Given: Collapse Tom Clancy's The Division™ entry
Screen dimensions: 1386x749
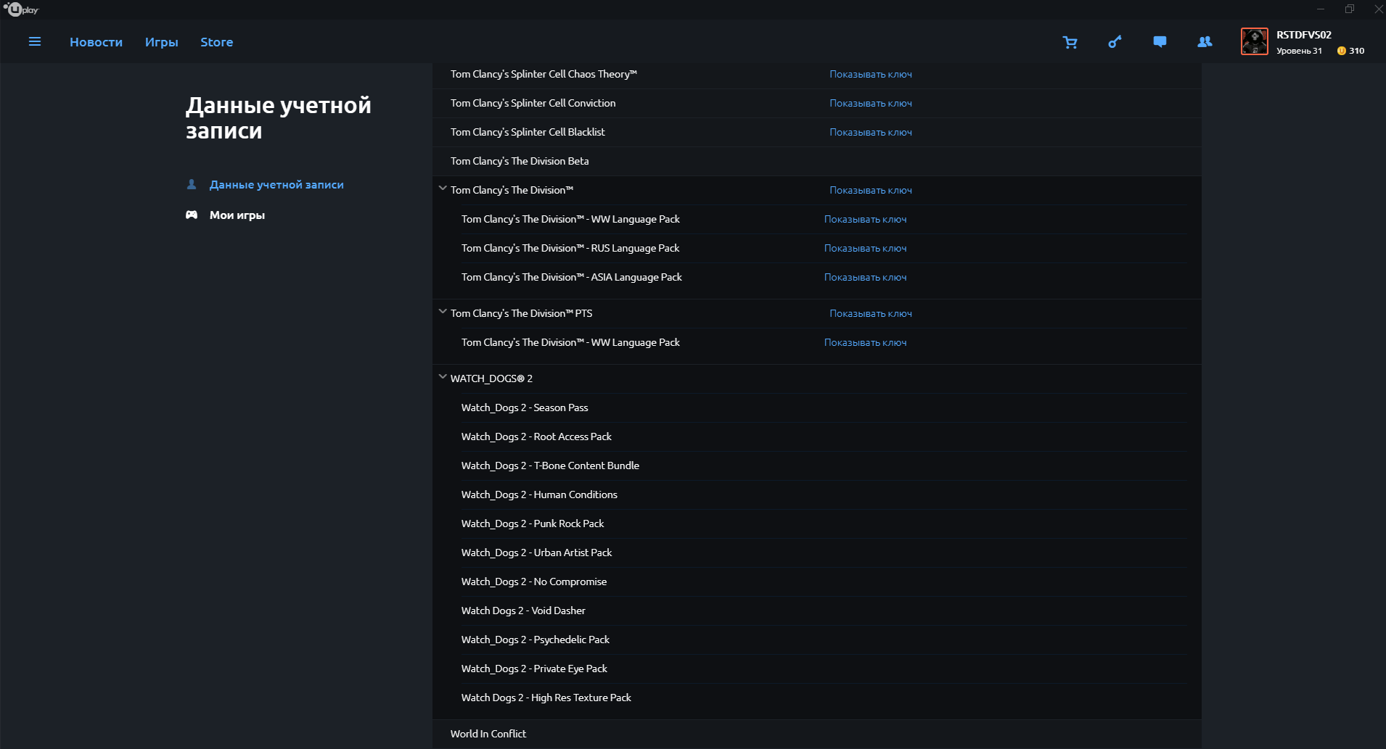Looking at the screenshot, I should [x=443, y=189].
